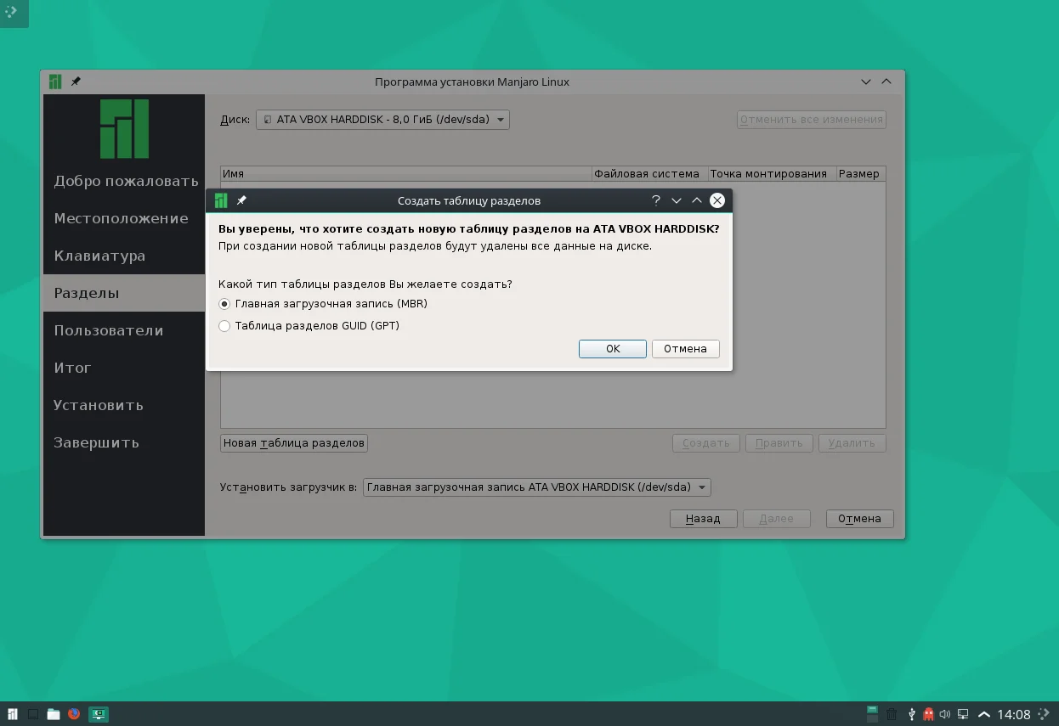Go back with the Назад button
1059x726 pixels.
click(x=704, y=519)
